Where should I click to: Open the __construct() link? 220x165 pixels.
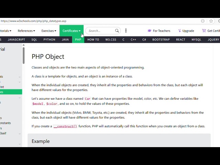(x=65, y=126)
